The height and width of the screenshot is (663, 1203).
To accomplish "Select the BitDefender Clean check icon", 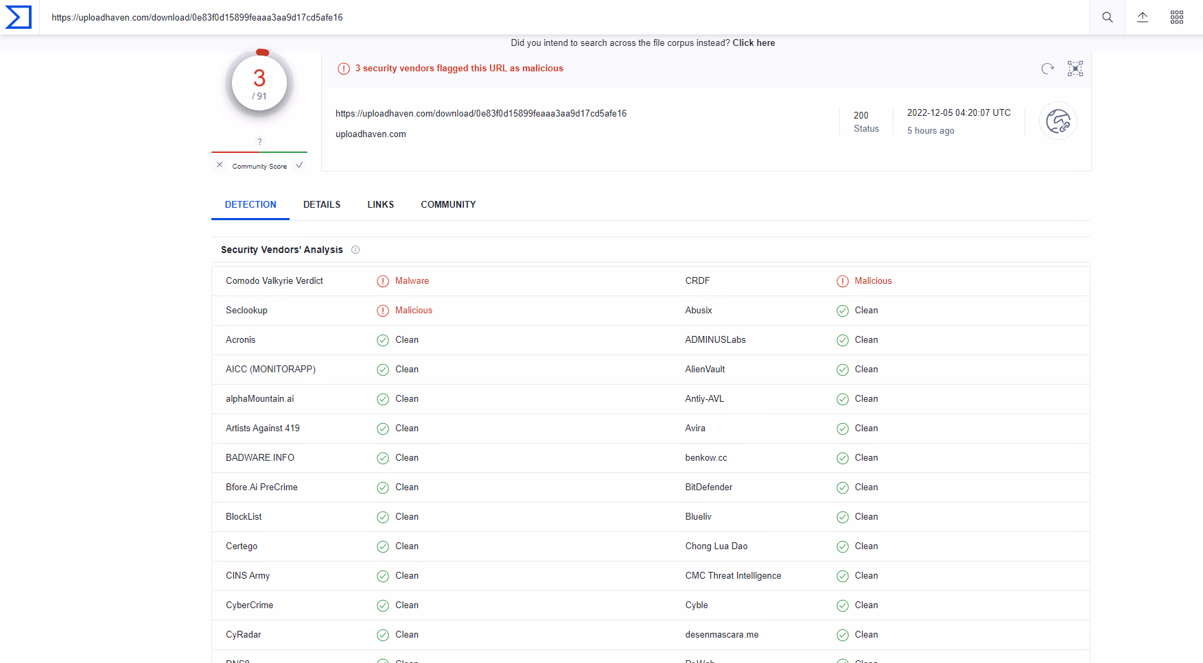I will click(x=843, y=487).
